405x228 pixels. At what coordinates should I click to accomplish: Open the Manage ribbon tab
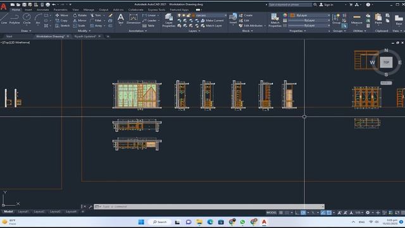tap(89, 9)
